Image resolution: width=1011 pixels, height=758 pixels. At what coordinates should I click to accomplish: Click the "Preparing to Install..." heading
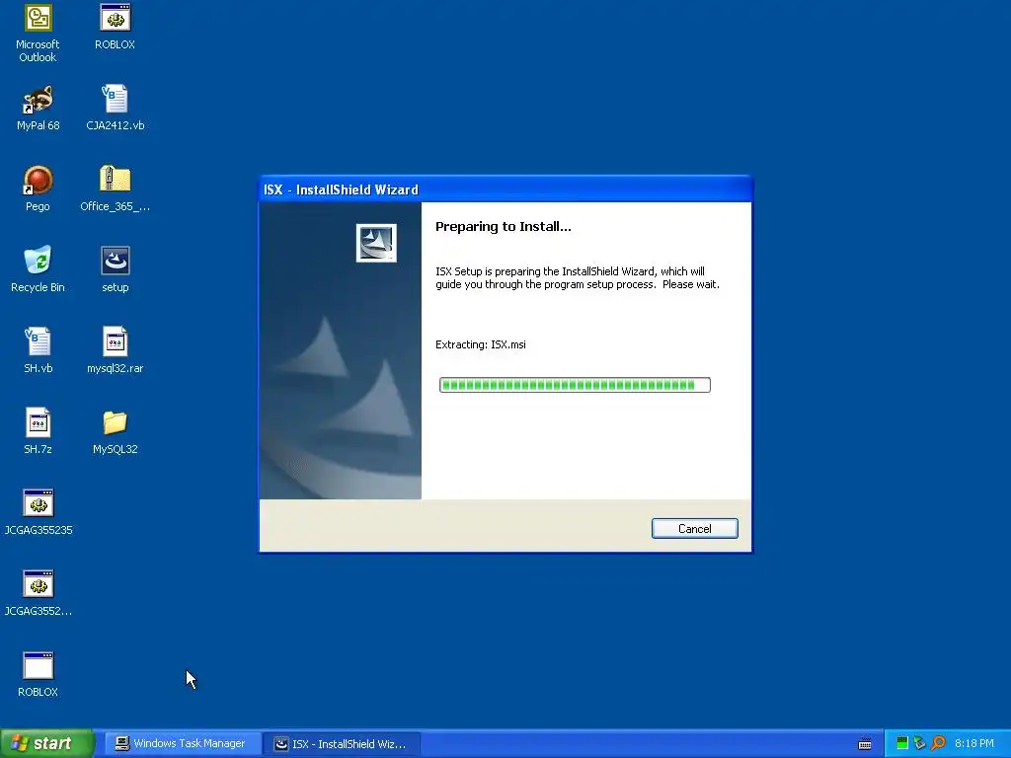click(503, 226)
